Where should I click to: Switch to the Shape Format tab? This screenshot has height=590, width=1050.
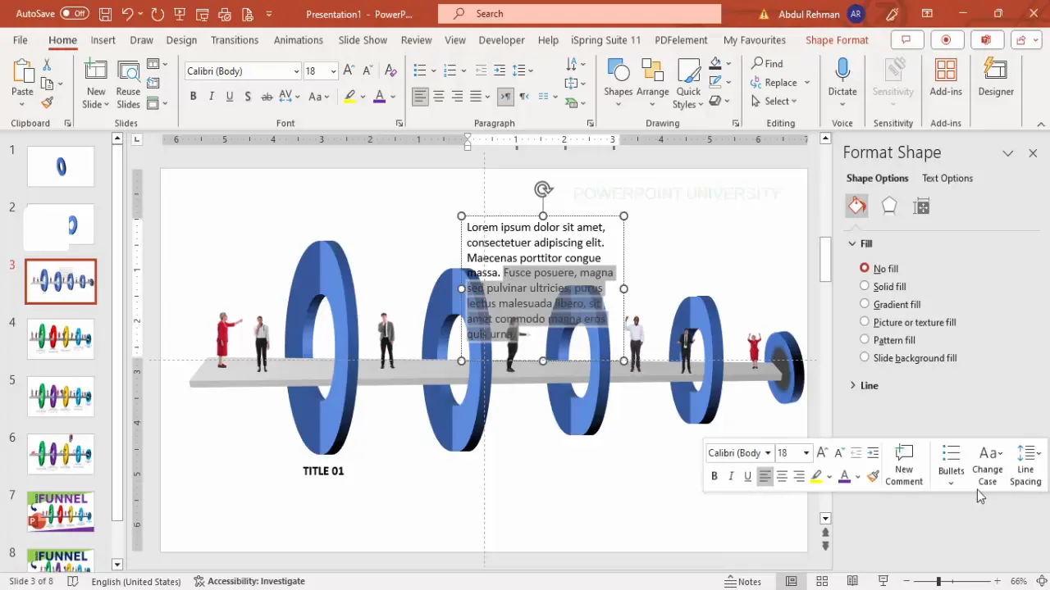(x=837, y=40)
